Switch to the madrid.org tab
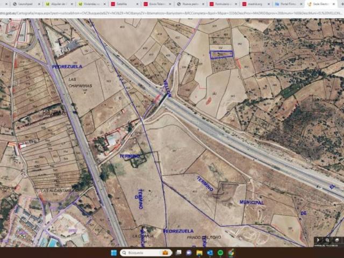Viewport: 344px width, 258px height. tap(256, 4)
